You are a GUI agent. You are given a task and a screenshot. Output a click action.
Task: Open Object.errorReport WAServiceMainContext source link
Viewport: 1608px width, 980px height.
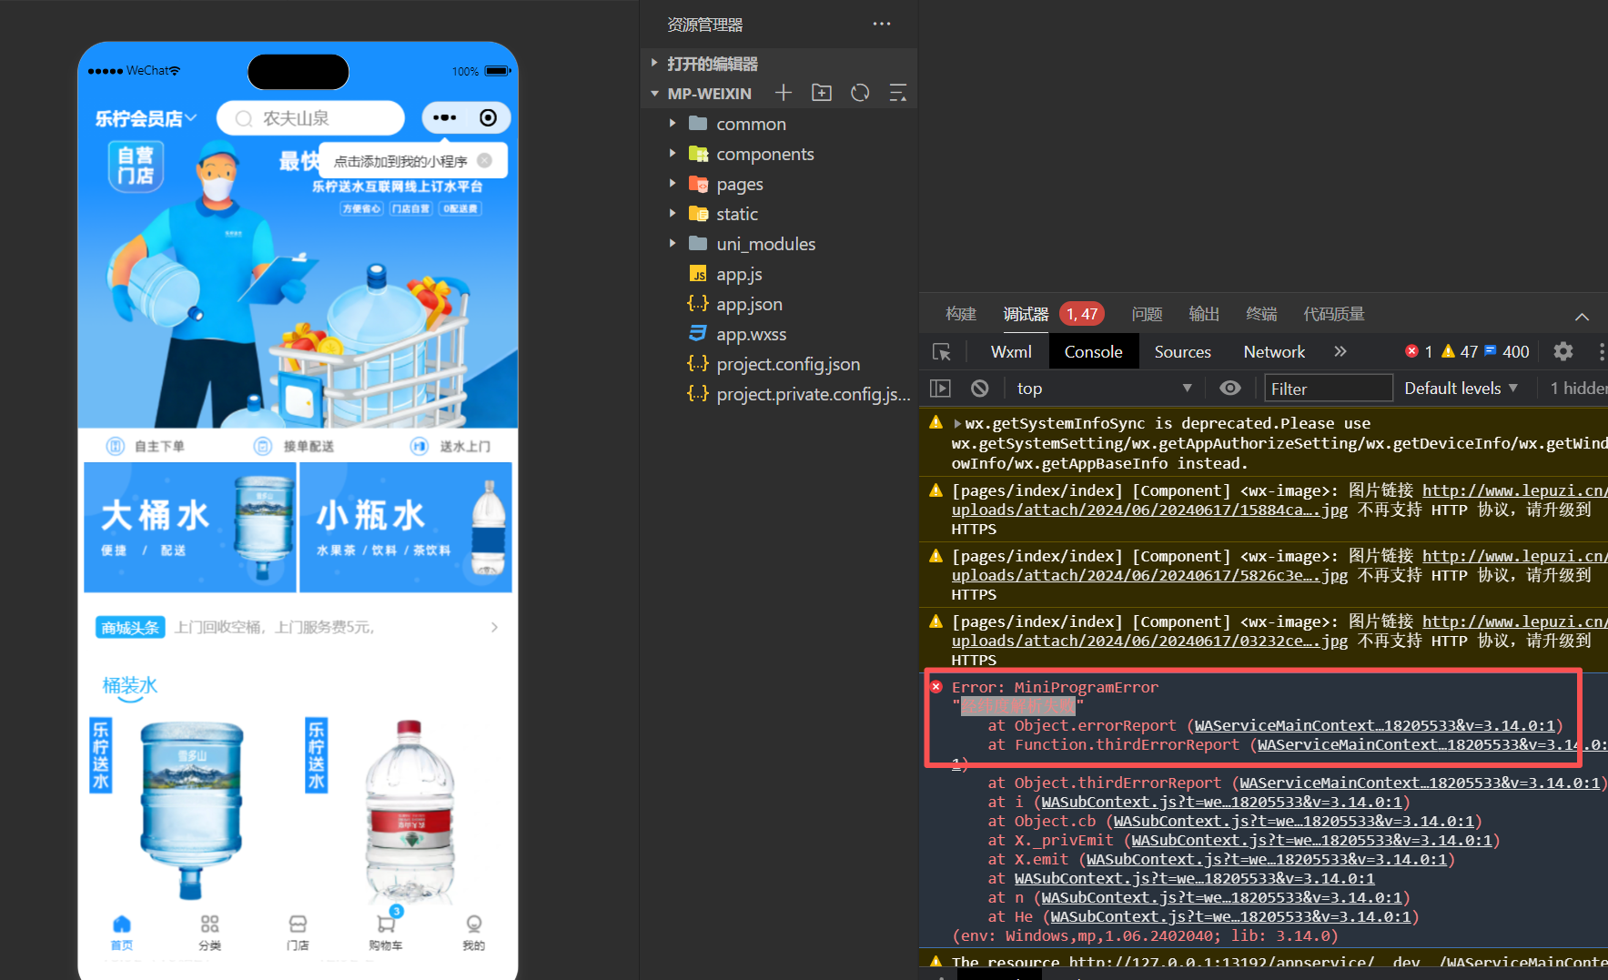point(1374,725)
